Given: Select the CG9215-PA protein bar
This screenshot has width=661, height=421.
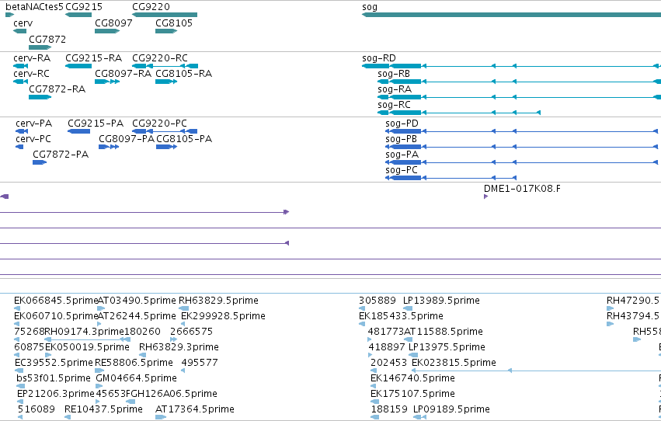Looking at the screenshot, I should (x=78, y=131).
